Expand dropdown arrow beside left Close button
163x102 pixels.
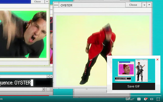47,2
